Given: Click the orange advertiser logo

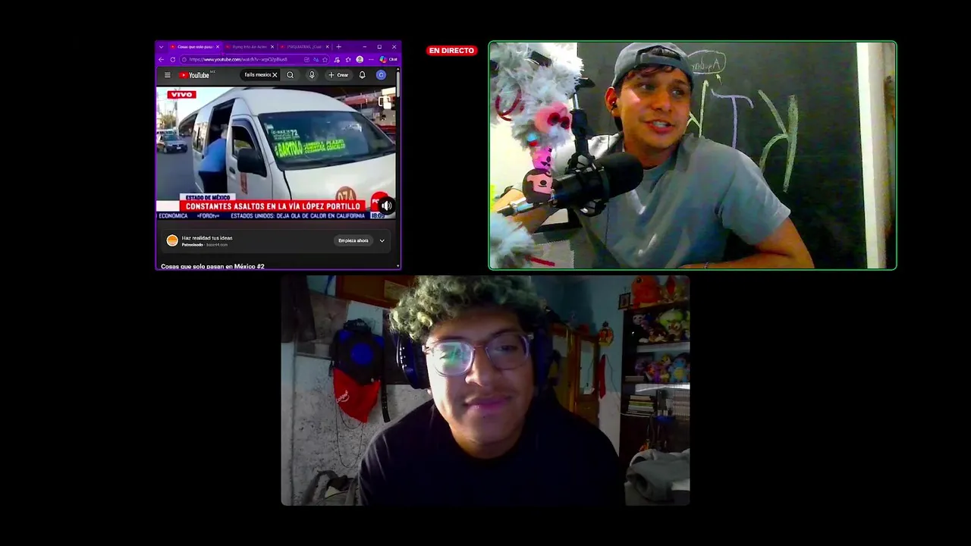Looking at the screenshot, I should 172,240.
